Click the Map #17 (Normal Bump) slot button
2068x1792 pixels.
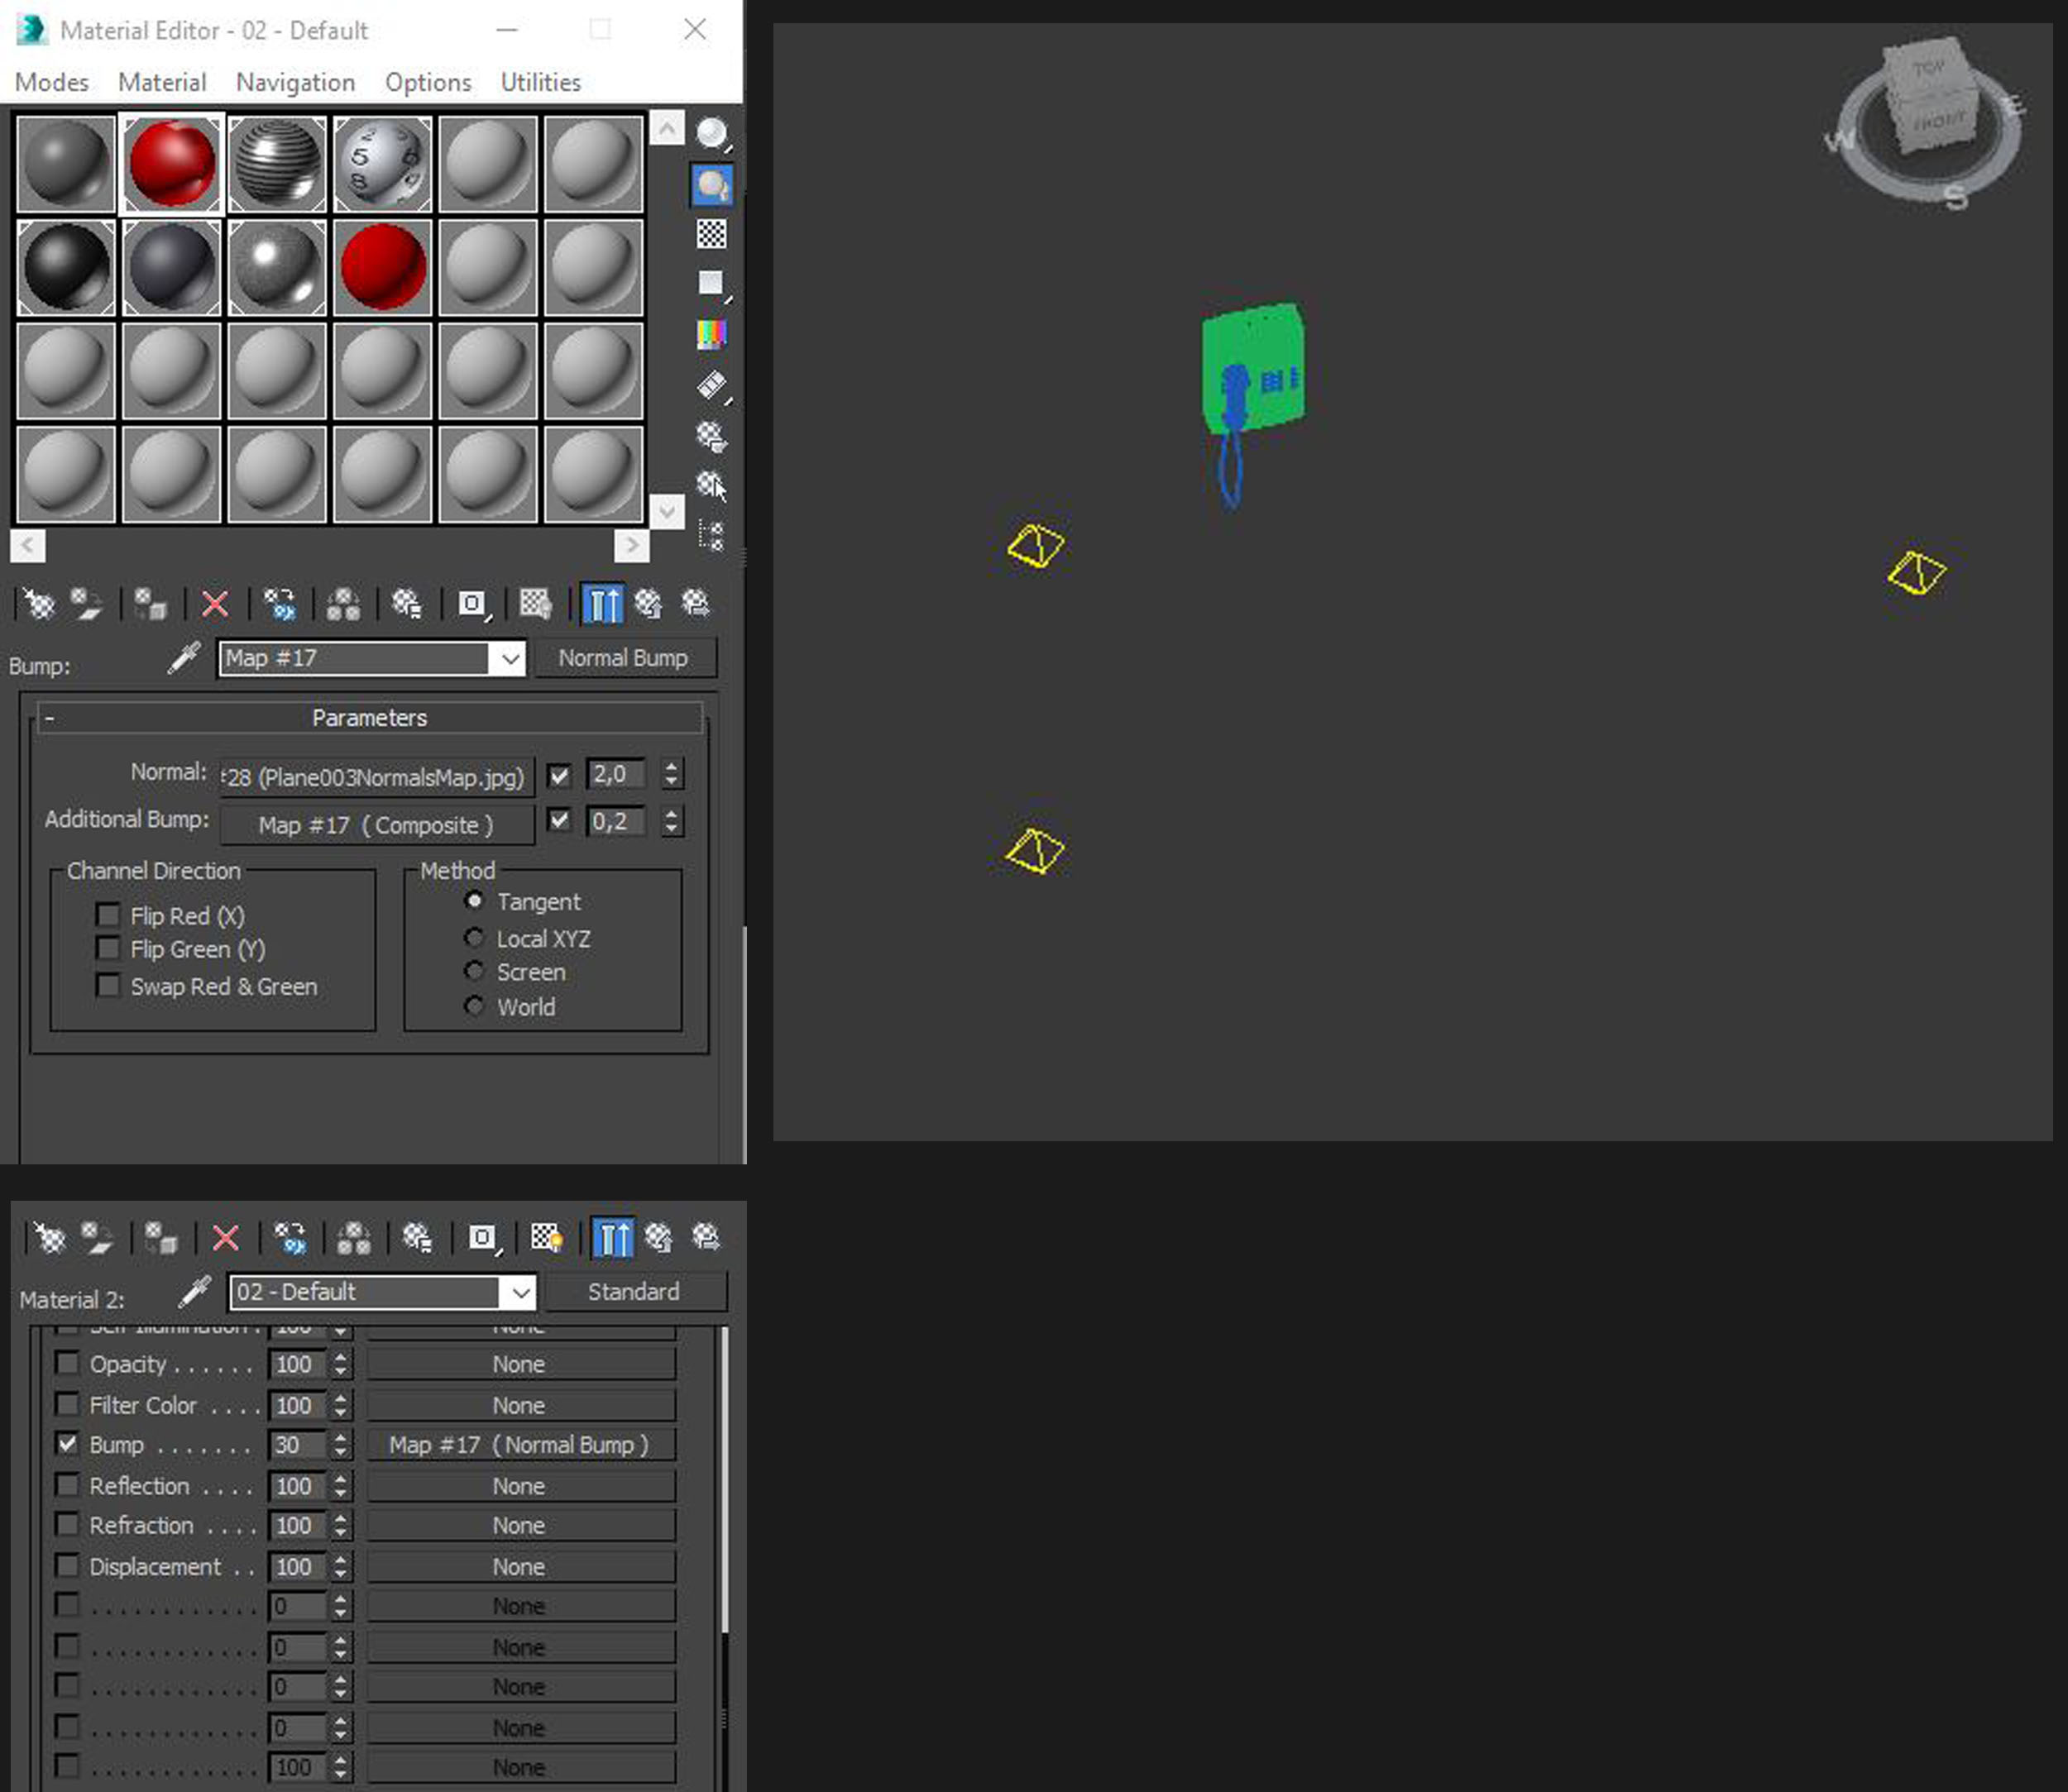pyautogui.click(x=520, y=1445)
